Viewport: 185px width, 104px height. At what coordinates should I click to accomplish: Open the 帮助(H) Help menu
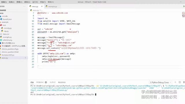coord(51,2)
